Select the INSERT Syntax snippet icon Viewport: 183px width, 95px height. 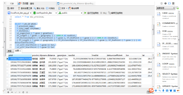coord(158,55)
